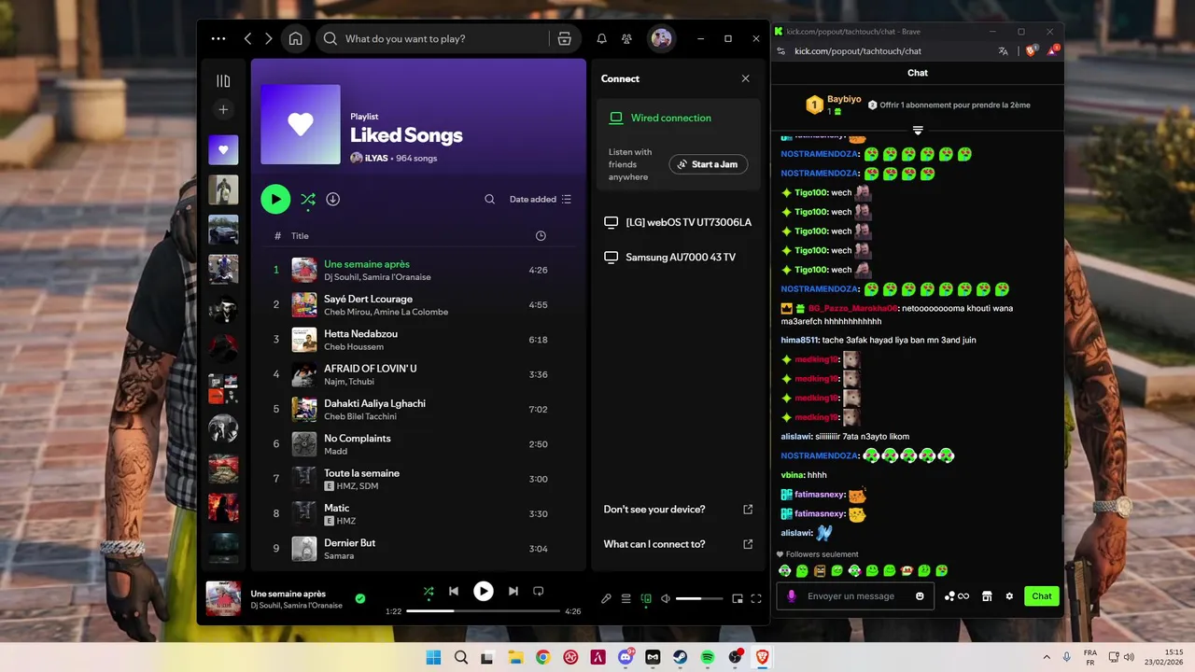Open the Spotify profile avatar menu
The width and height of the screenshot is (1195, 672).
(x=661, y=38)
